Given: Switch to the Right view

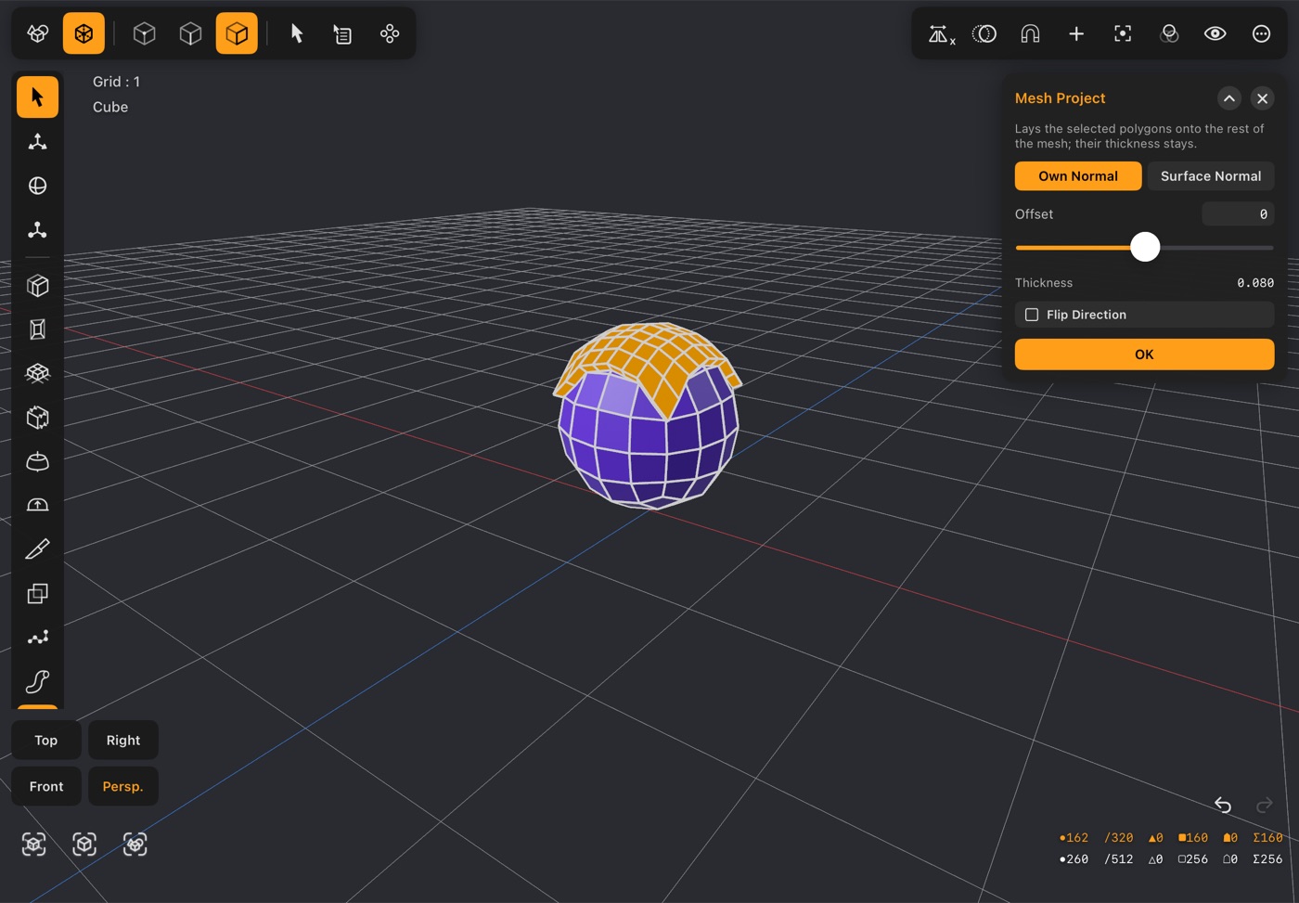Looking at the screenshot, I should pos(123,741).
